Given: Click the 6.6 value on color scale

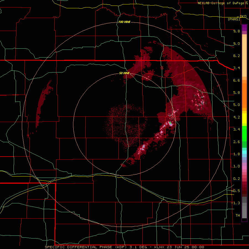Looking at the screenshot, I should coord(237,80).
